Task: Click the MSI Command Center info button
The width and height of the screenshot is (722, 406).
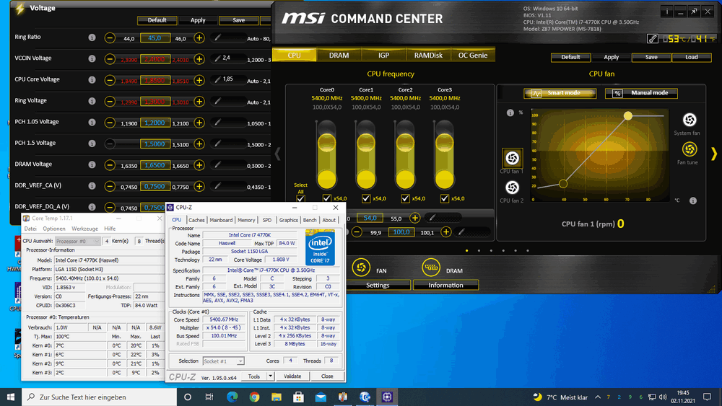Action: click(666, 12)
